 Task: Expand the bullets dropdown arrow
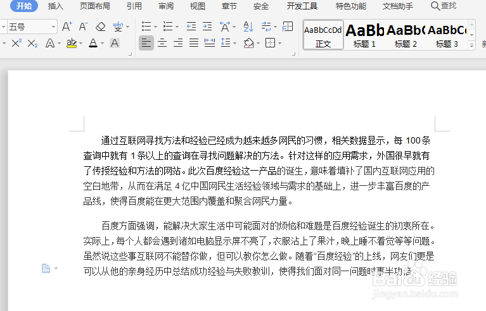(x=156, y=27)
